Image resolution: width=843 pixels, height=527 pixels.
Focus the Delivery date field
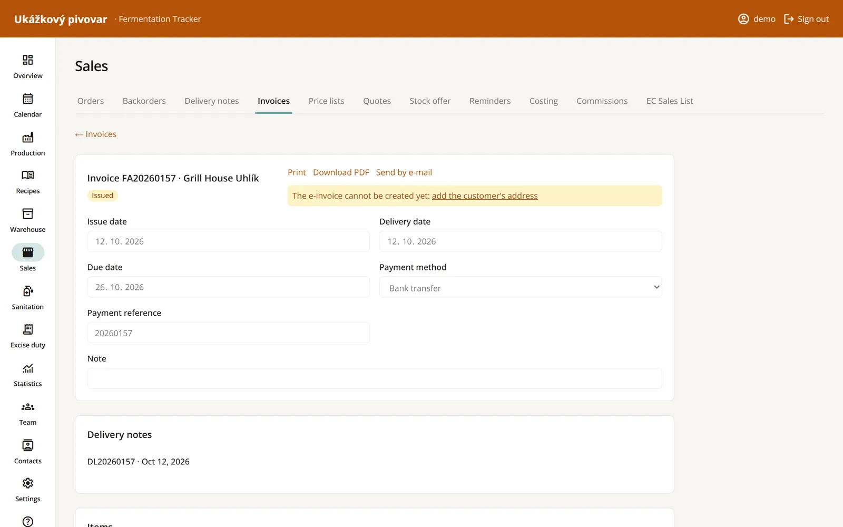[521, 241]
